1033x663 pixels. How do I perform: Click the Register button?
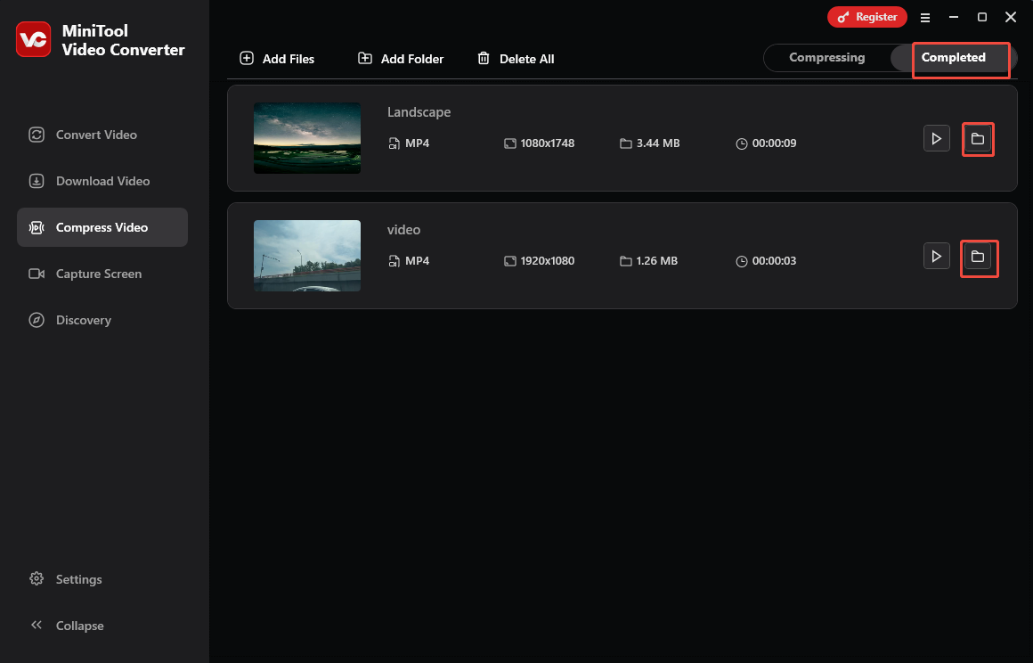click(866, 16)
